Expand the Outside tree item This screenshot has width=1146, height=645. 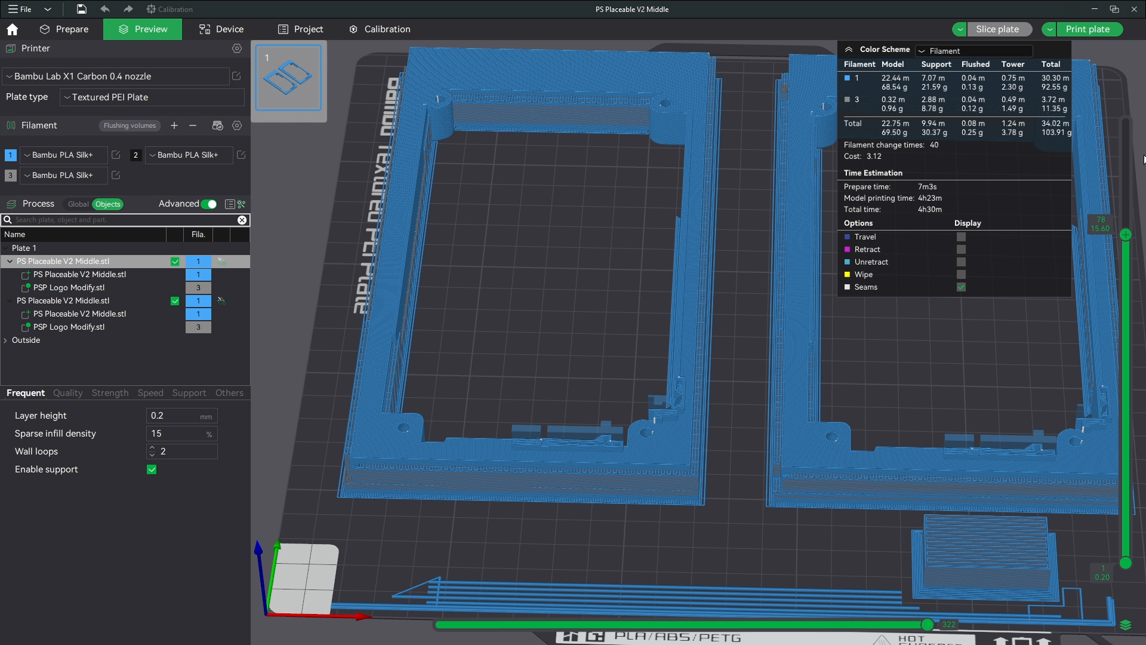click(6, 340)
